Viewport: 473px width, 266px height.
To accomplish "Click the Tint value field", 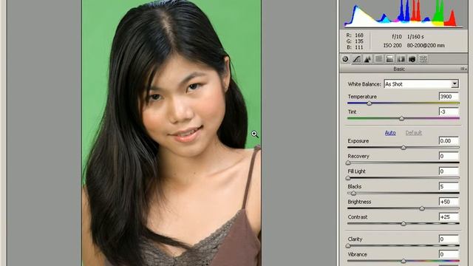I will click(x=449, y=112).
